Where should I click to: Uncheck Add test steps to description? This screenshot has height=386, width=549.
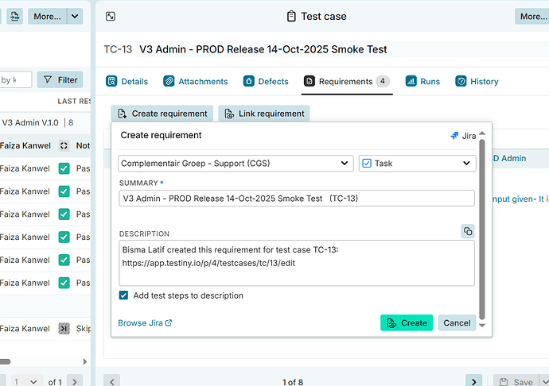click(123, 295)
